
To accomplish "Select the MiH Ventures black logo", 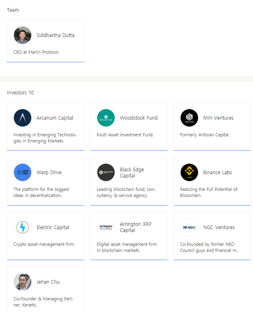I will tap(190, 118).
